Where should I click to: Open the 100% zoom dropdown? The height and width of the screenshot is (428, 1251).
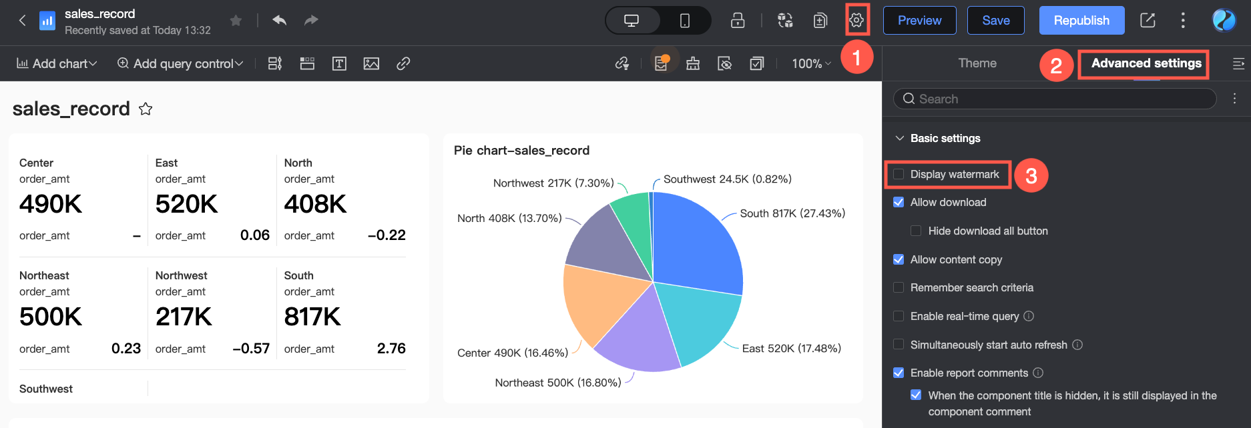click(811, 63)
